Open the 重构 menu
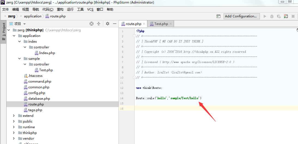298x144 pixels. [x=60, y=10]
